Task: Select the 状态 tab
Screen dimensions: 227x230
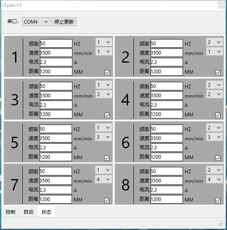Action: point(46,212)
